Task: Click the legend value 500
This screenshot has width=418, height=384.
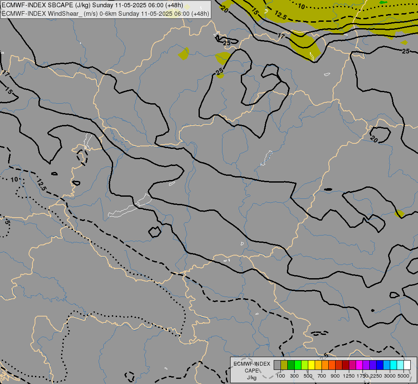Action: coord(308,376)
